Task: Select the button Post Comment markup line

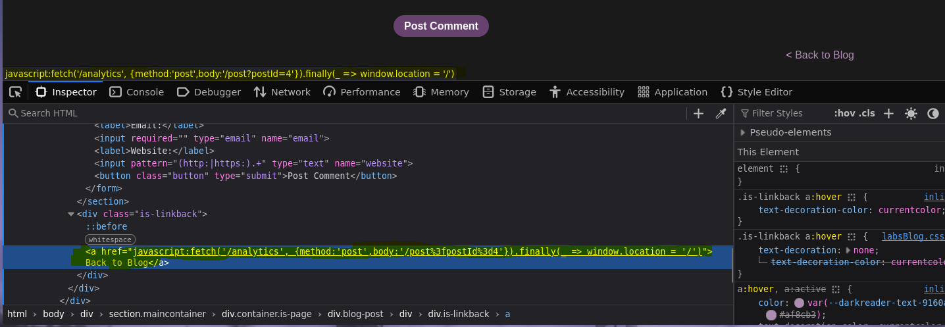Action: point(245,176)
